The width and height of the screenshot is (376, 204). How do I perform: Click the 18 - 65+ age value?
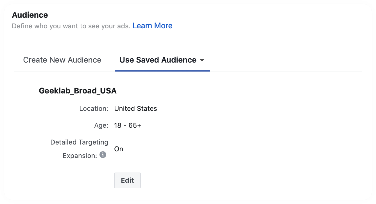pos(128,125)
